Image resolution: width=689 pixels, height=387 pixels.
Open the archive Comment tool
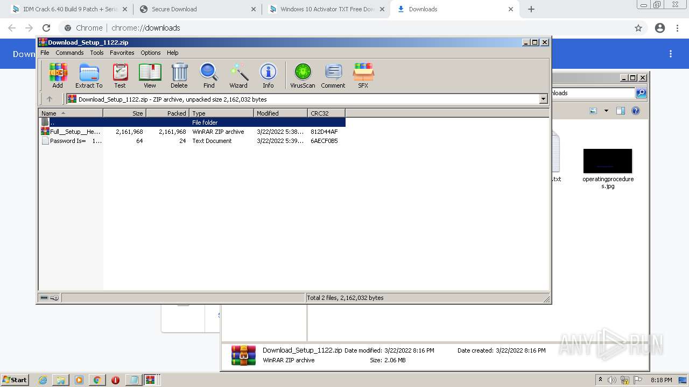tap(333, 75)
